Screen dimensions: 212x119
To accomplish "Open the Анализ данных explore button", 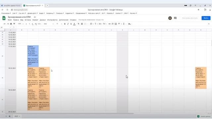I will pyautogui.click(x=204, y=116).
